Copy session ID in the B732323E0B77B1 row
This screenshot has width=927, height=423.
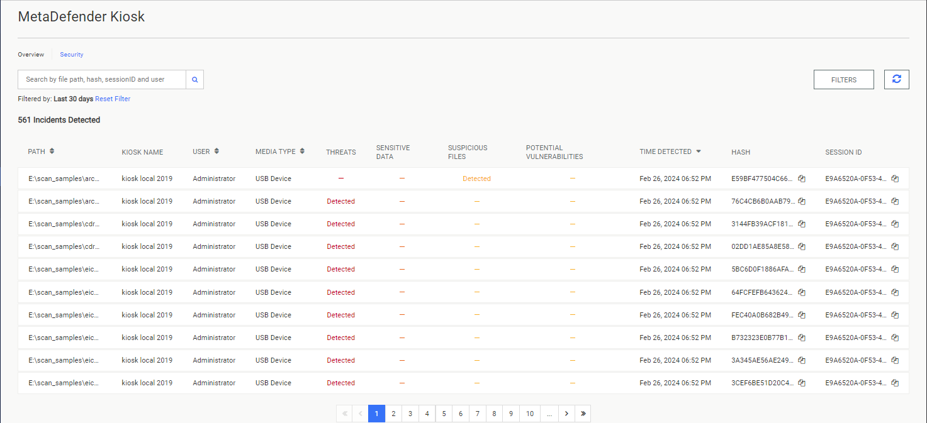(x=895, y=338)
